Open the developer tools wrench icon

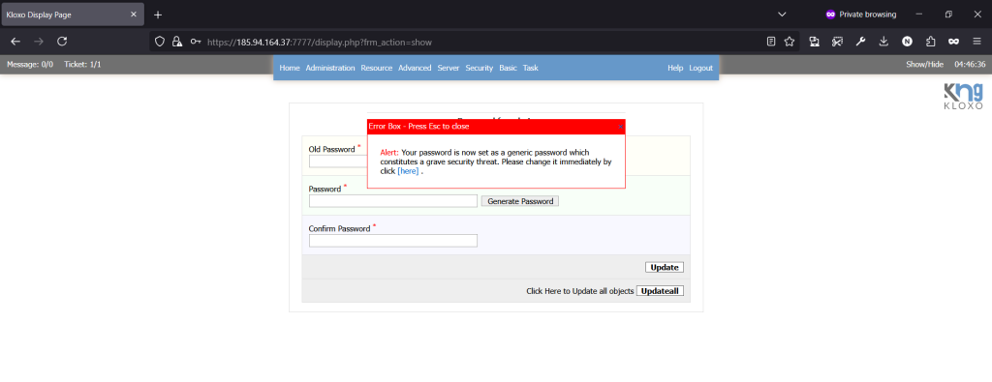point(860,42)
